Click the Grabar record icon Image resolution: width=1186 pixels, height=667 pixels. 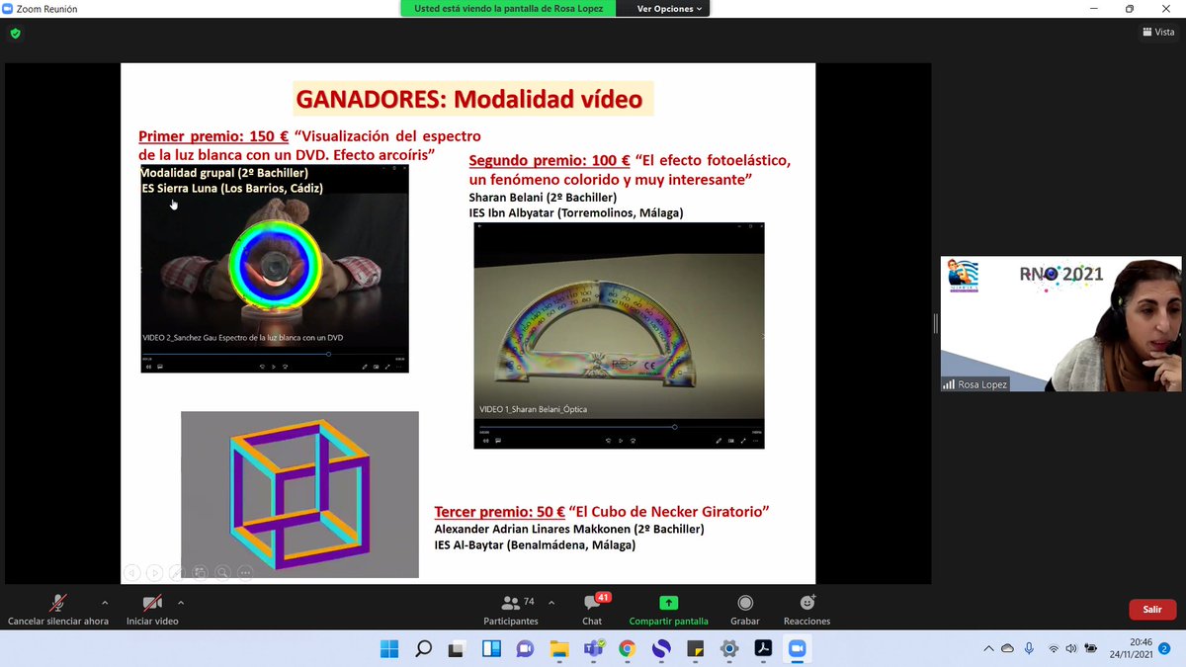pos(745,603)
